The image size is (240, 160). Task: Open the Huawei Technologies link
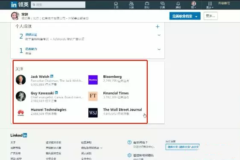[x=49, y=109]
